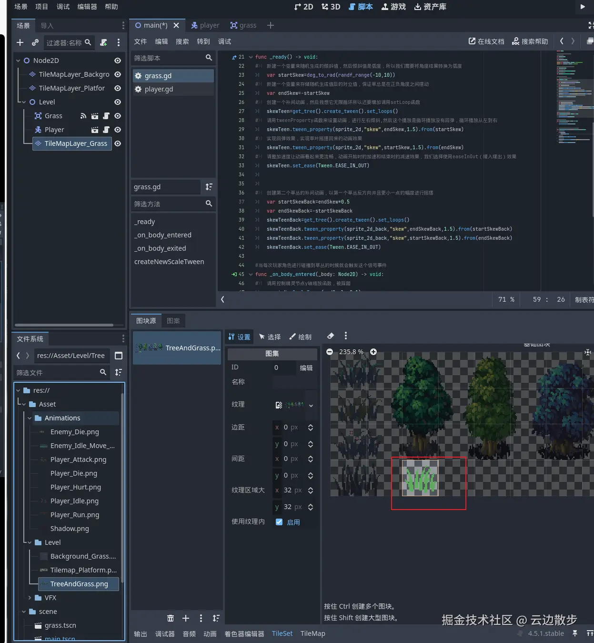Attach script icon in Scene panel toolbar

tap(104, 42)
